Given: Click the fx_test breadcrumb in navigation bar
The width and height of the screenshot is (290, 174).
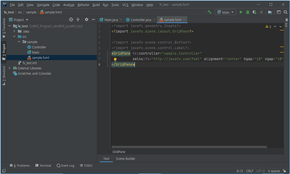Looking at the screenshot, I should (9, 12).
